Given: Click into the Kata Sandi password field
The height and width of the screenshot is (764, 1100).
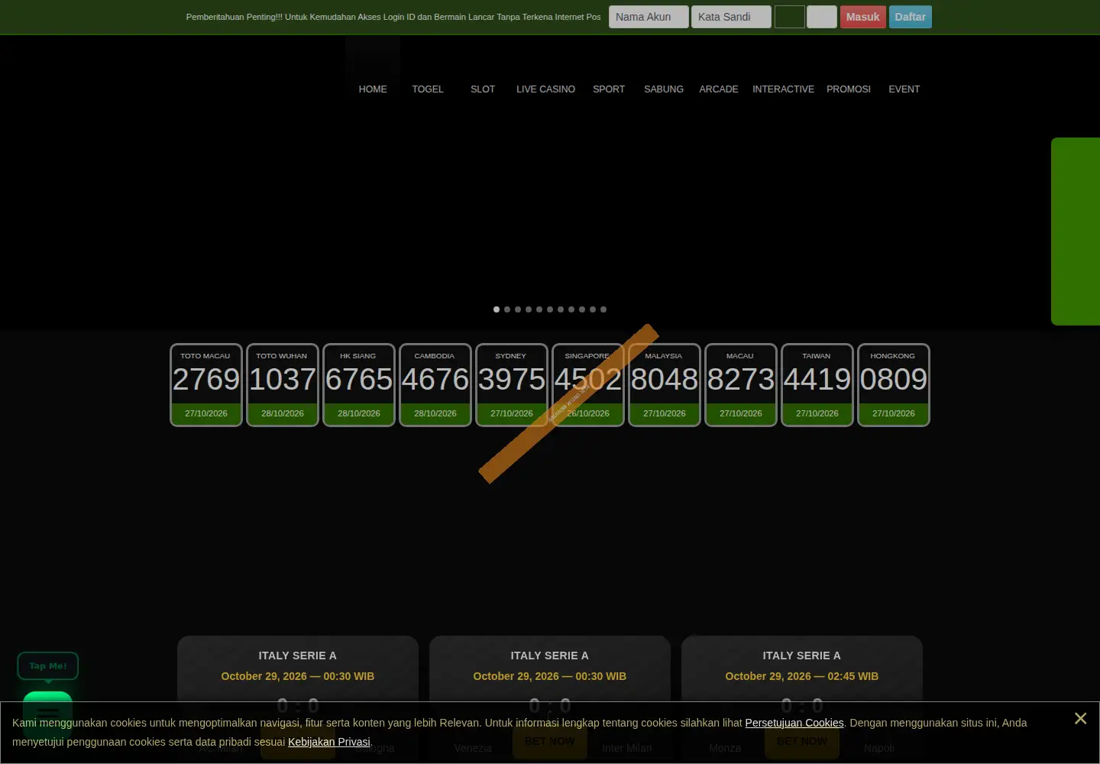Looking at the screenshot, I should click(x=731, y=17).
